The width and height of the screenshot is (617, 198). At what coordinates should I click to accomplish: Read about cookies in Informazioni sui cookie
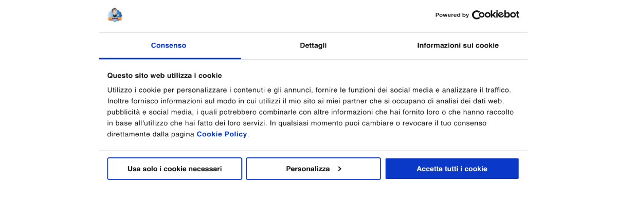click(x=458, y=46)
